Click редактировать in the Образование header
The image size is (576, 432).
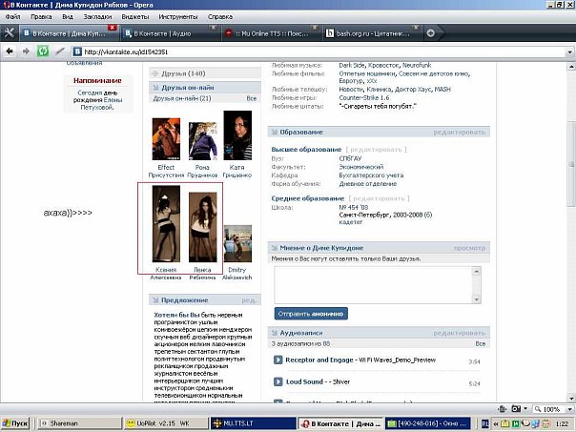460,132
